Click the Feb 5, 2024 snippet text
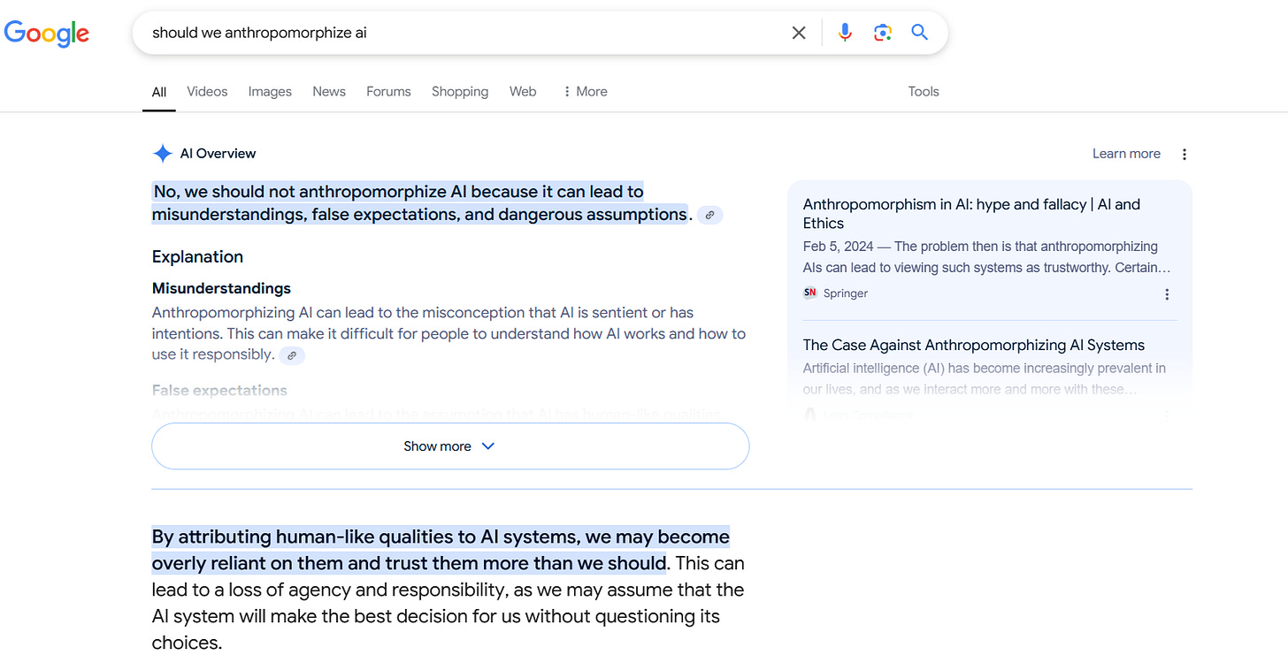The width and height of the screenshot is (1288, 670). 986,257
